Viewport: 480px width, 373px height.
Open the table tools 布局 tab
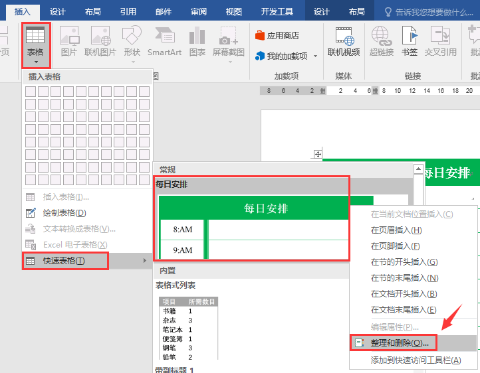click(356, 12)
